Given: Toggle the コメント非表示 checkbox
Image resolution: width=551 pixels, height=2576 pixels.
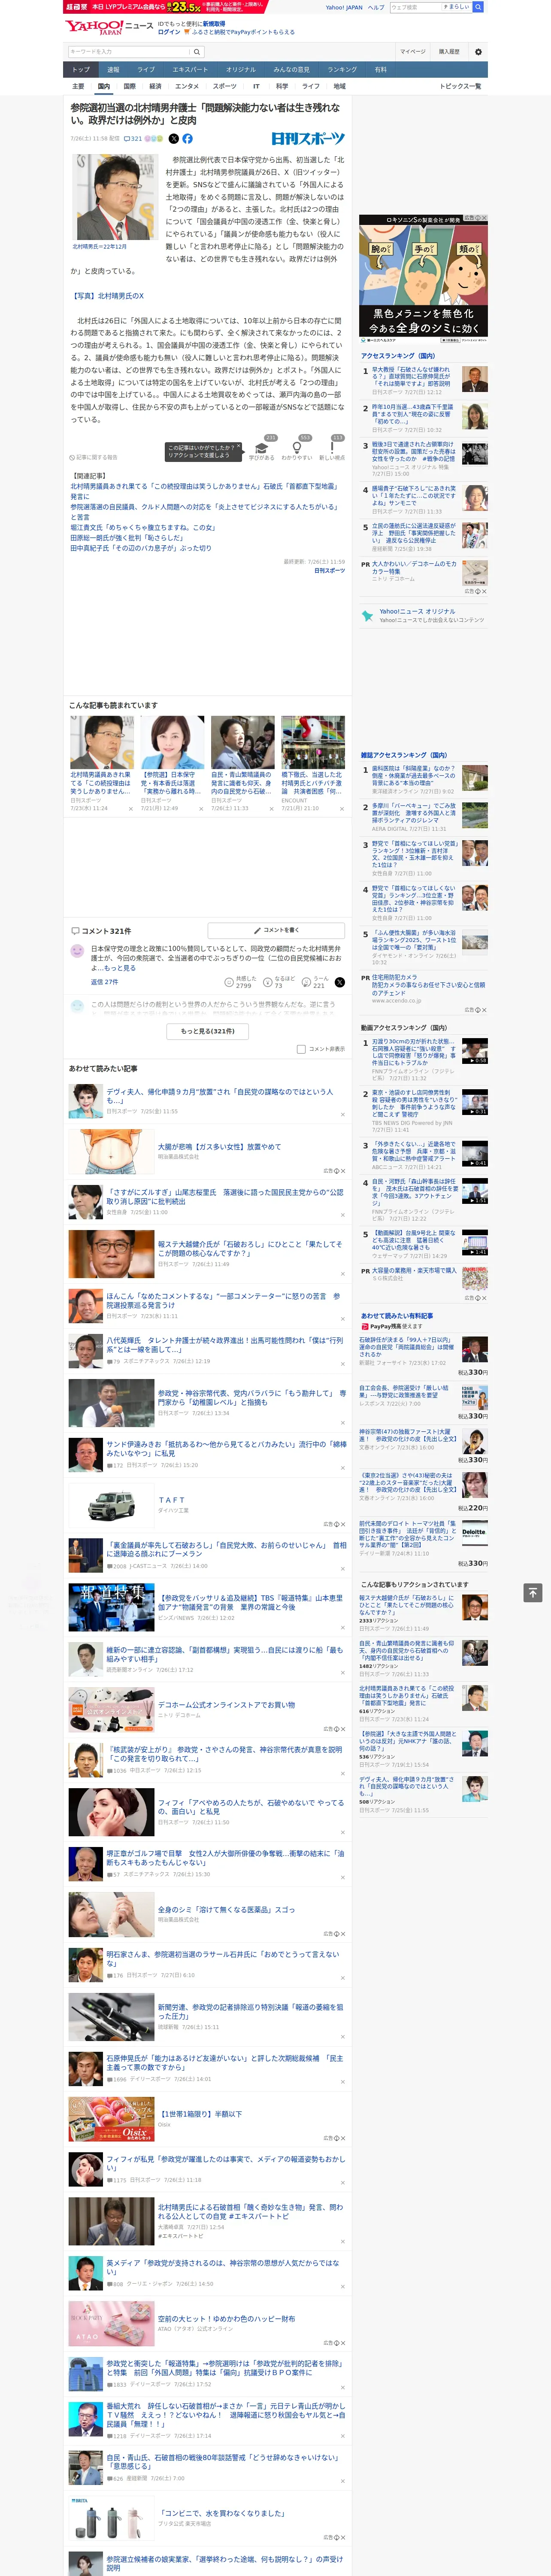Looking at the screenshot, I should pyautogui.click(x=301, y=1049).
